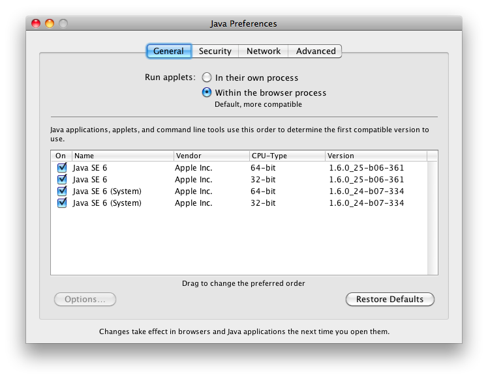
Task: Click the Version column header
Action: [376, 156]
